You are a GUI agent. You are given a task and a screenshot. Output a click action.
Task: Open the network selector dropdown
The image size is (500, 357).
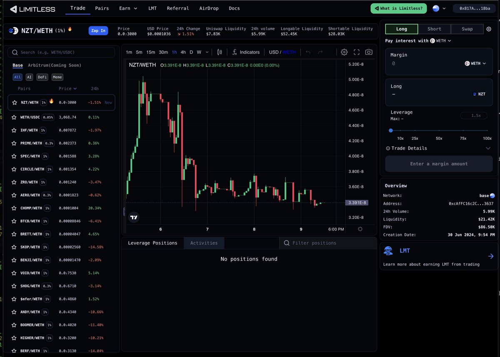[x=439, y=8]
